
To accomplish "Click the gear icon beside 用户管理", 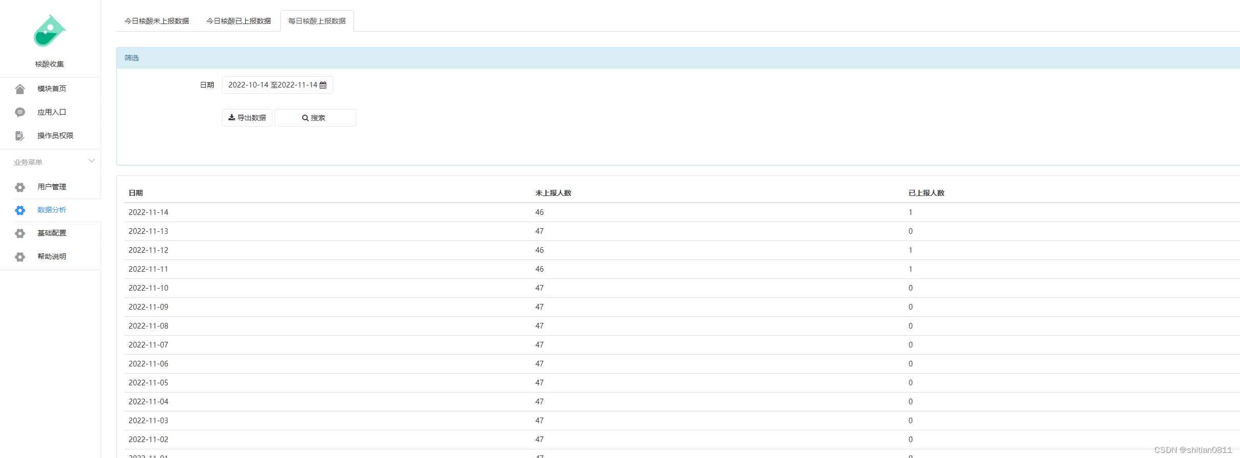I will [x=20, y=187].
